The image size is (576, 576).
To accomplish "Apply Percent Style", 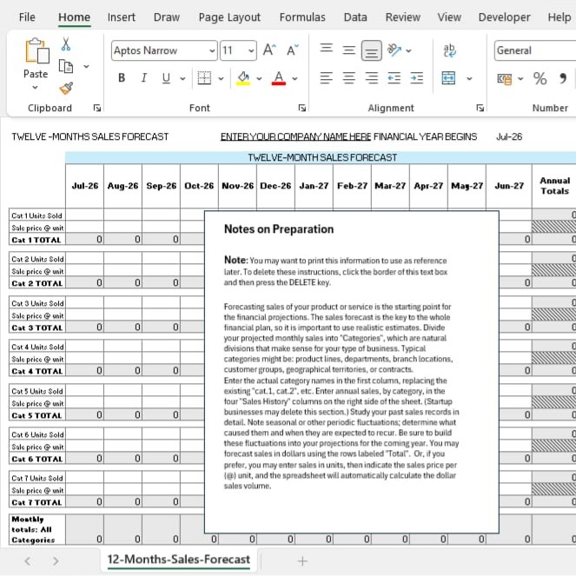I will 540,78.
